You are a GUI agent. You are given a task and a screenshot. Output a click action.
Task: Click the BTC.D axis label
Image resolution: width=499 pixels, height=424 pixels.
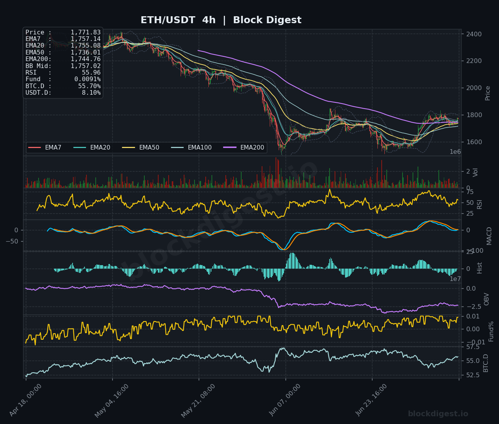click(485, 363)
